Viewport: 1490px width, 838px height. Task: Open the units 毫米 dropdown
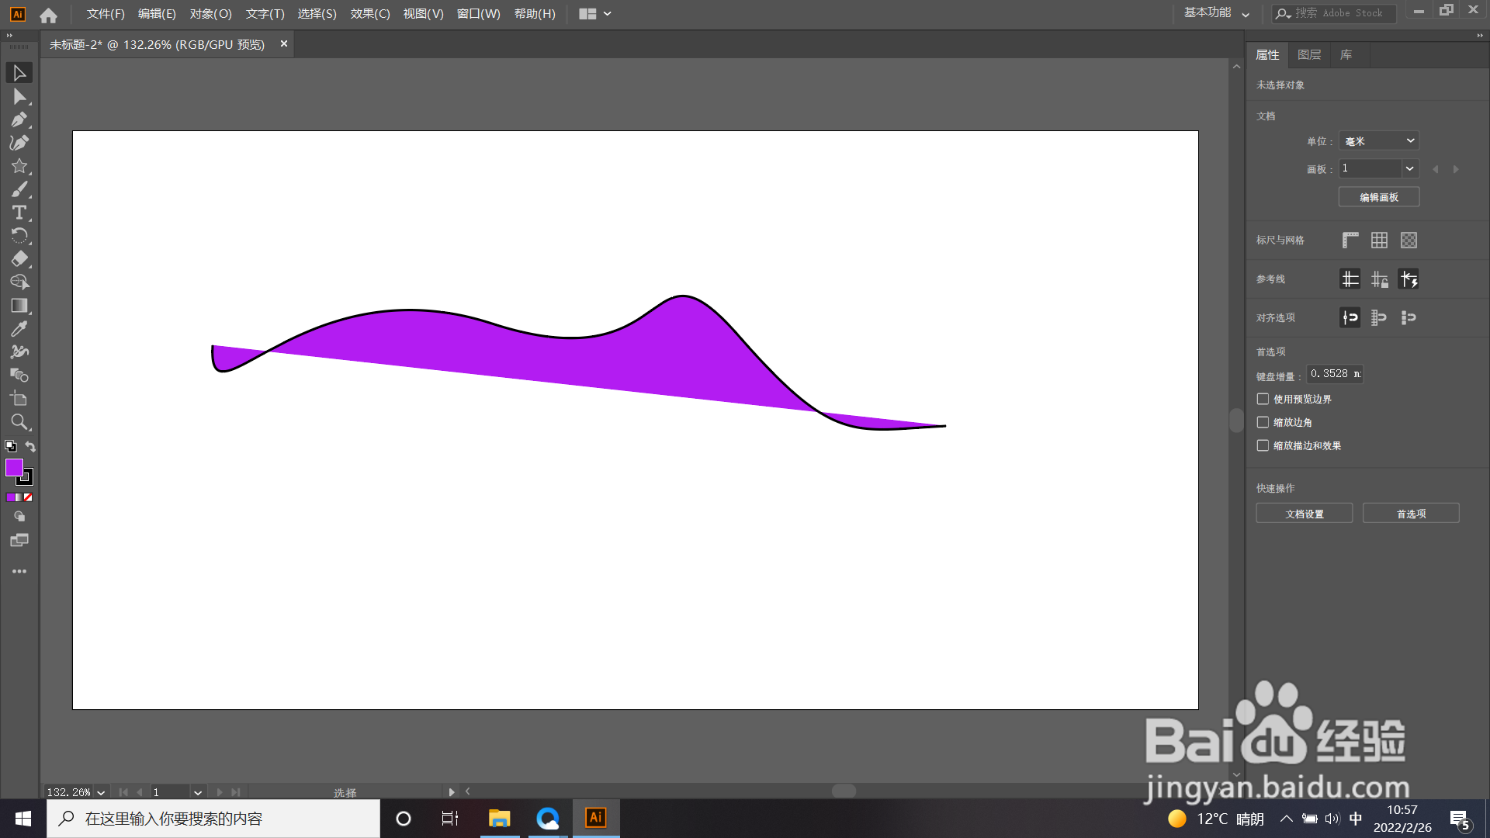click(x=1379, y=141)
